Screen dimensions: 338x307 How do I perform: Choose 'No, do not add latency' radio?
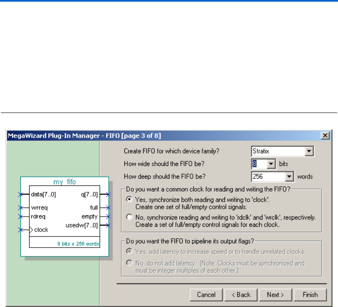[129, 263]
